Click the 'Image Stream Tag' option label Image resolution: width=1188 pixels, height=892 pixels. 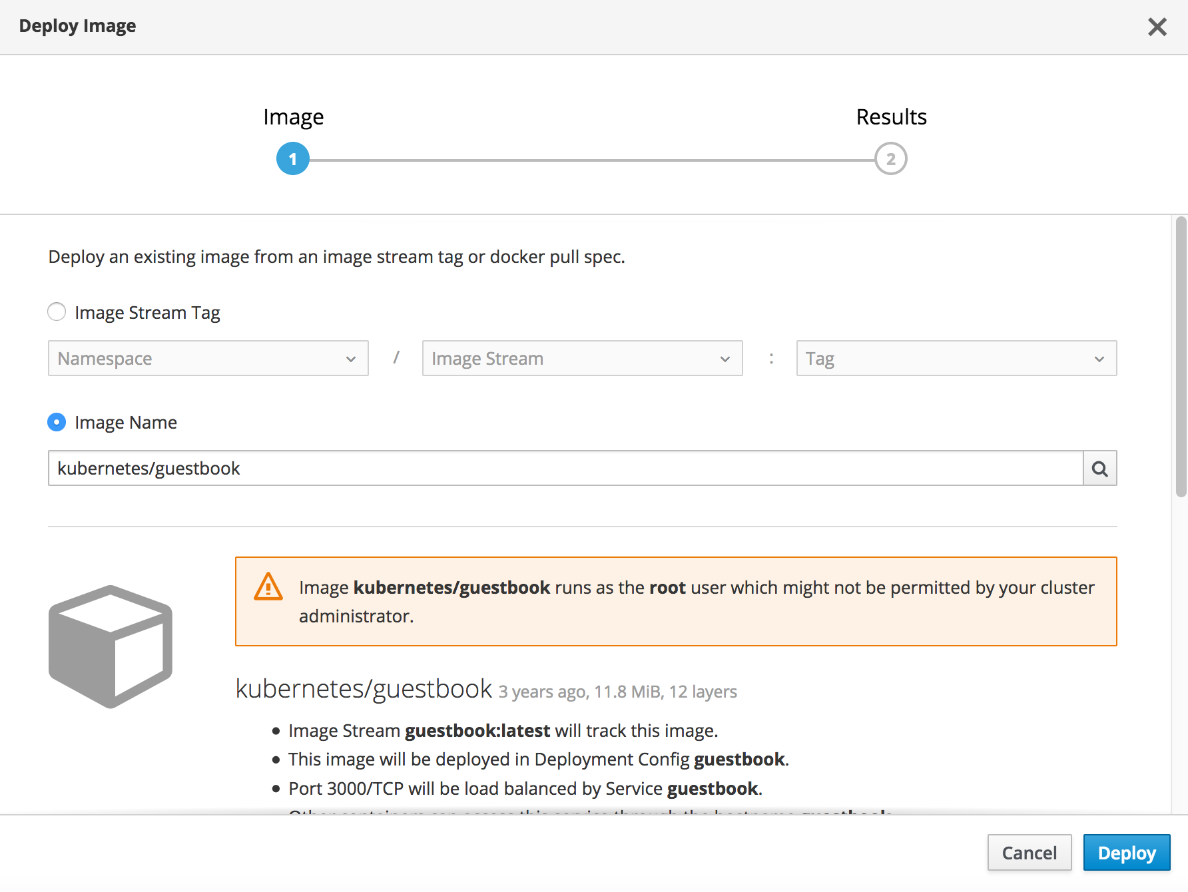click(147, 313)
